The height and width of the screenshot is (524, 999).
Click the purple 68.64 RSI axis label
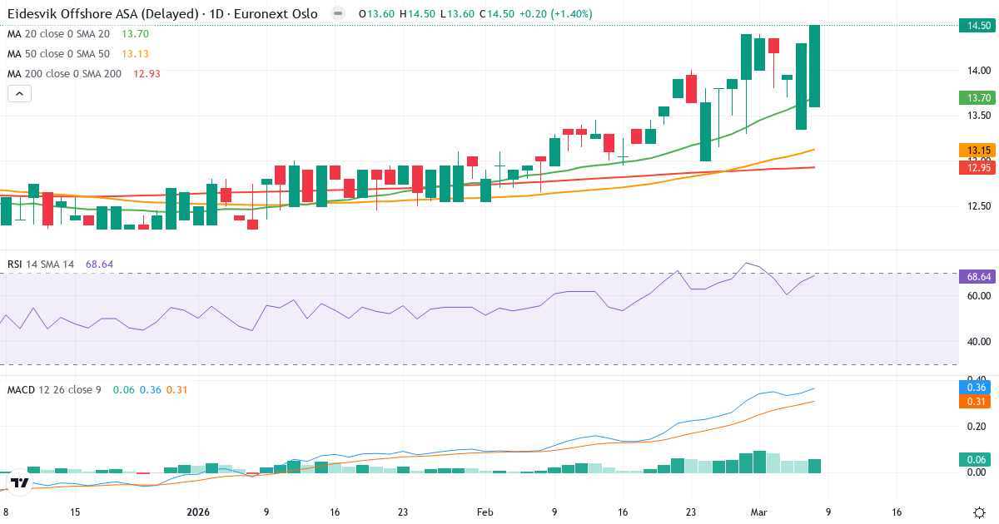(x=979, y=275)
